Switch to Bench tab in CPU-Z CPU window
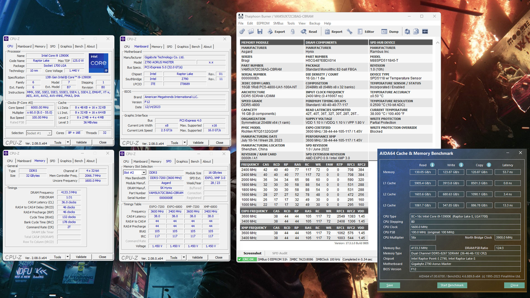 click(79, 46)
